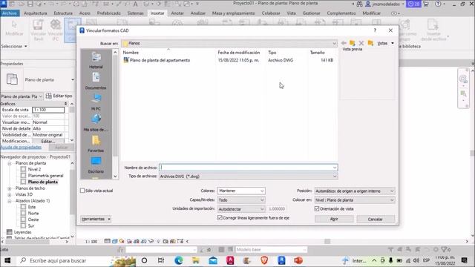Open Favoritos location in dialog sidebar
The width and height of the screenshot is (475, 267).
pyautogui.click(x=96, y=143)
